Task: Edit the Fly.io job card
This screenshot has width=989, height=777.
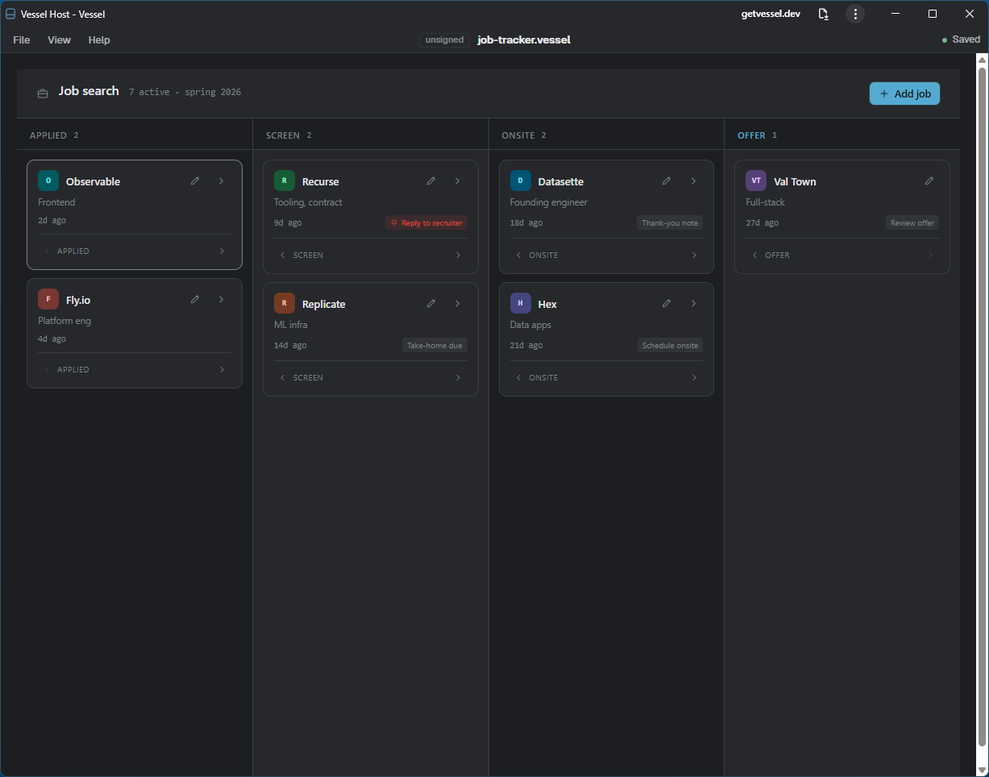Action: pos(195,300)
